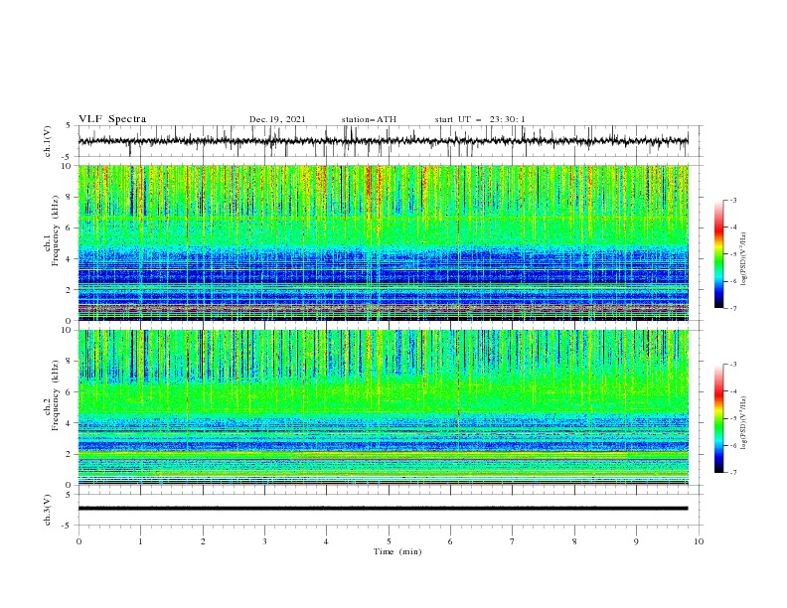Click the "-3" tick on upper color bar
787x608 pixels.
(x=733, y=200)
